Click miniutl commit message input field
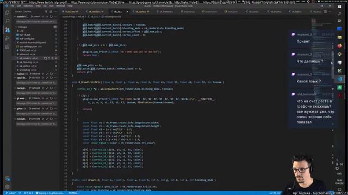The height and width of the screenshot is (195, 348). pos(36,124)
